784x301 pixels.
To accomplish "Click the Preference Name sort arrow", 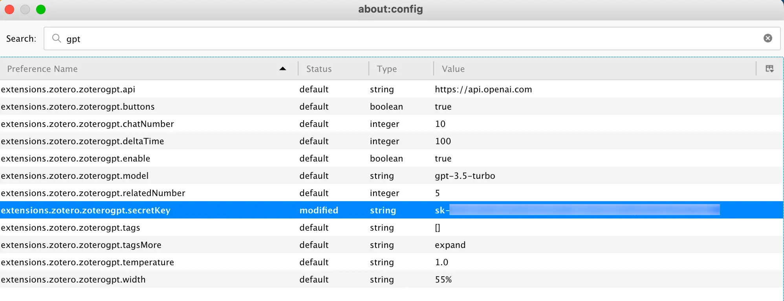I will point(282,69).
